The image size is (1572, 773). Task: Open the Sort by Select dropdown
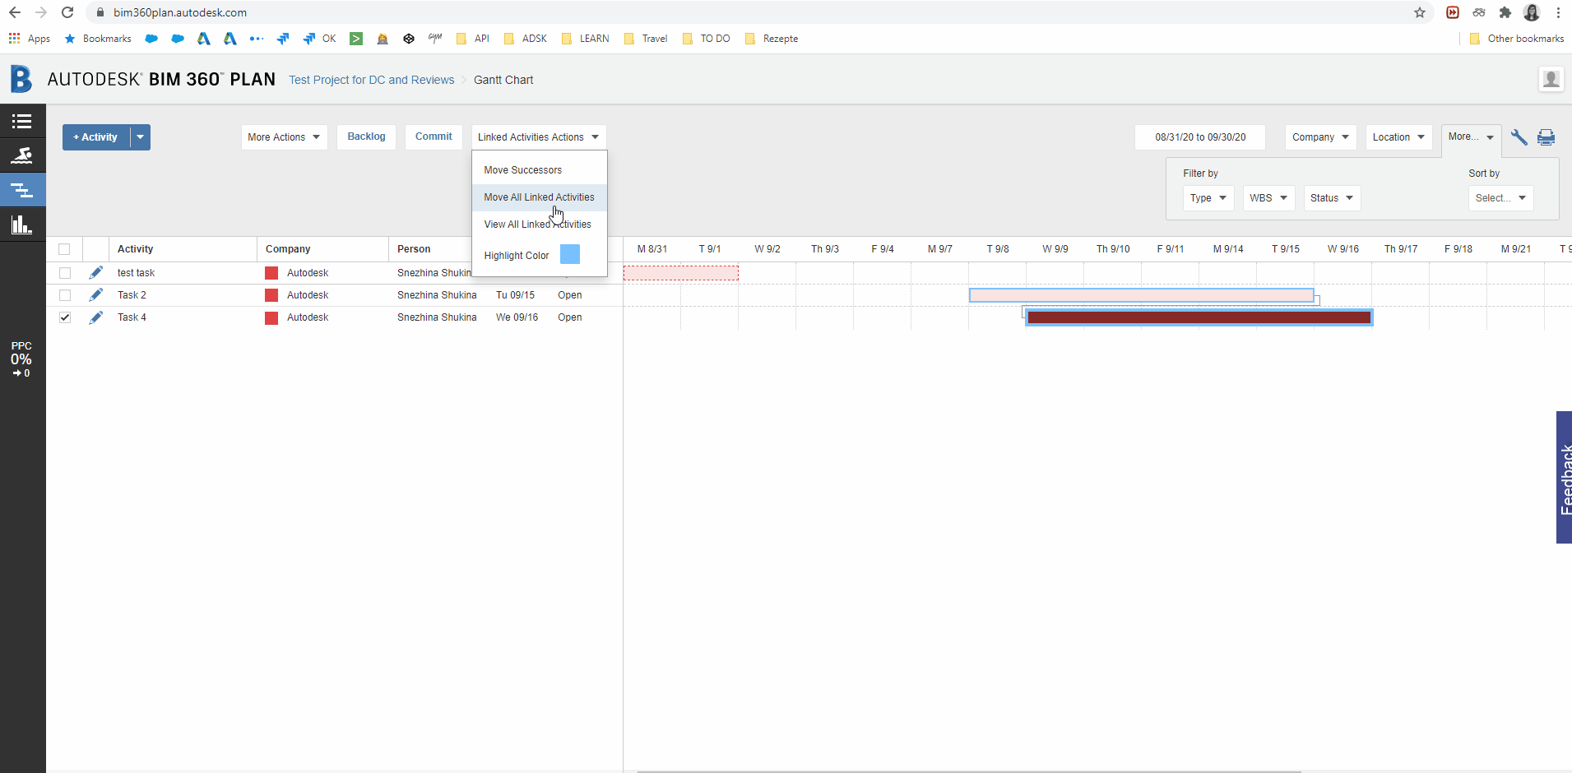(1500, 198)
